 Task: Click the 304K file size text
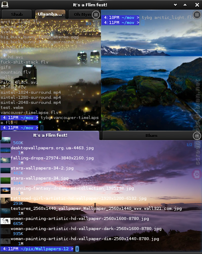click(18, 183)
